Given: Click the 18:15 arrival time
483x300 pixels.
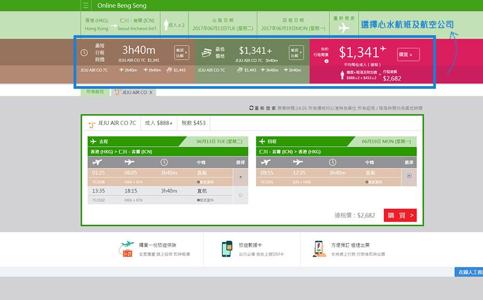Looking at the screenshot, I should (130, 191).
